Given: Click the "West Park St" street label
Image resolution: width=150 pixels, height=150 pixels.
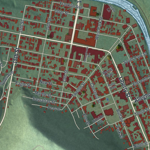Looking at the screenshot, I should pos(99,28).
